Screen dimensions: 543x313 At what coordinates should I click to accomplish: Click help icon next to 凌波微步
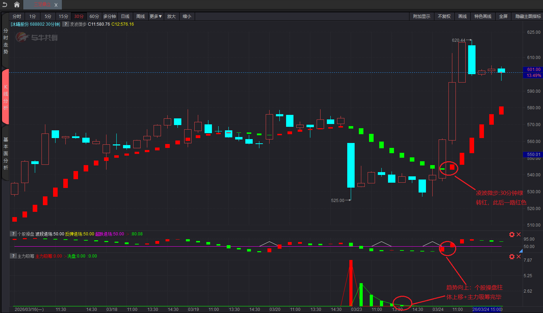(66, 24)
